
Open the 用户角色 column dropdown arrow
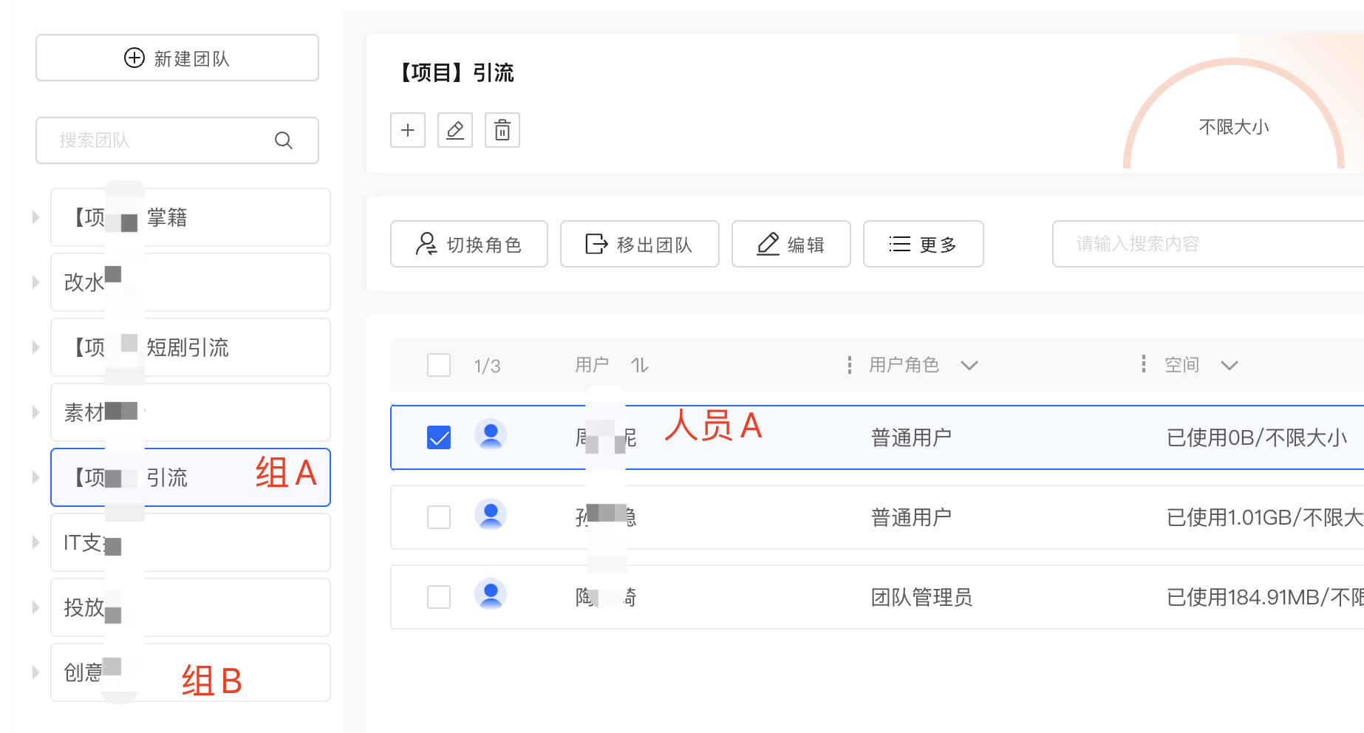969,365
